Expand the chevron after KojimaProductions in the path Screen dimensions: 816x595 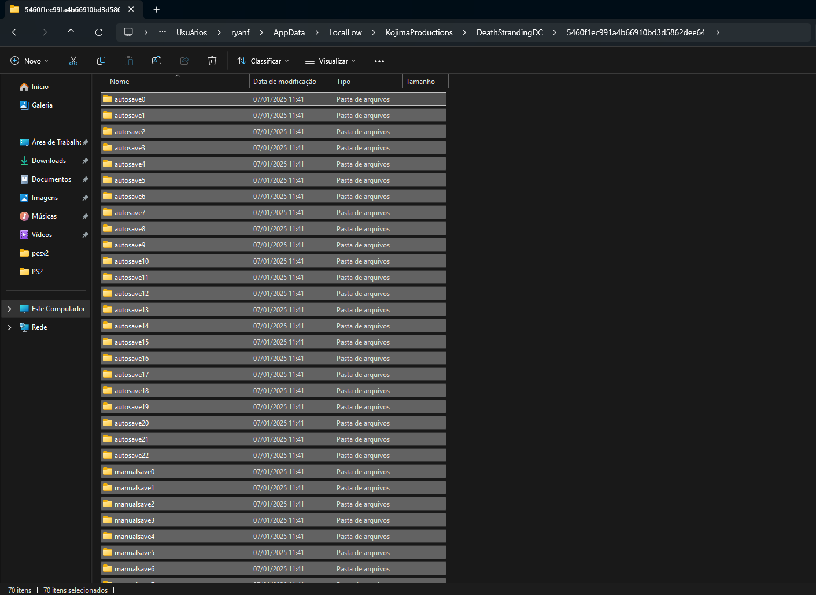tap(464, 32)
